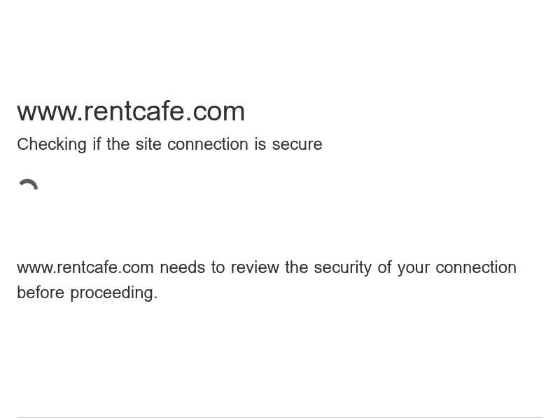
Task: Click the word 'before' in the last line
Action: pyautogui.click(x=41, y=293)
